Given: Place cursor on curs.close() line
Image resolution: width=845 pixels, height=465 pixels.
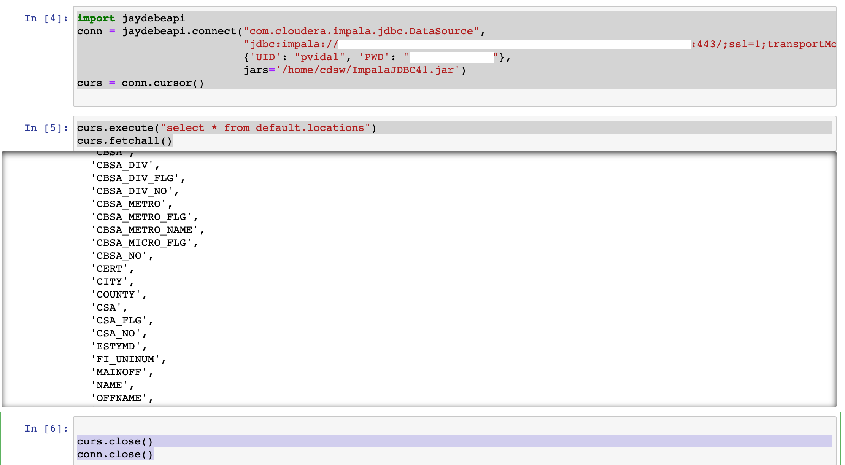Looking at the screenshot, I should click(x=114, y=441).
